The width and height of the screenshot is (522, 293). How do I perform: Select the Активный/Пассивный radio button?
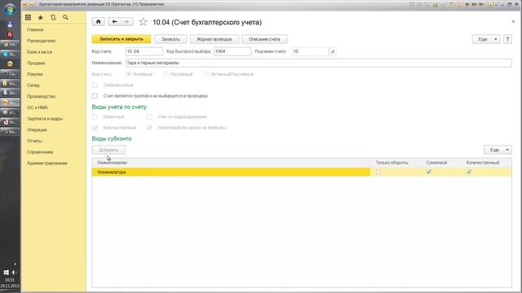click(206, 74)
